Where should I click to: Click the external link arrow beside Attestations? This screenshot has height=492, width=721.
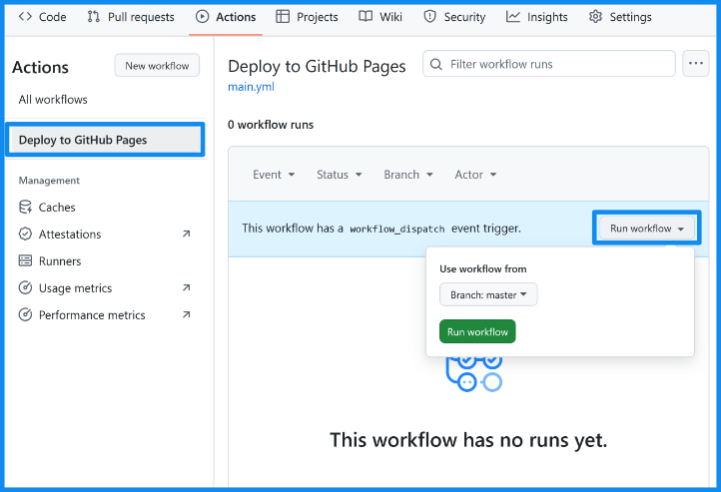pyautogui.click(x=186, y=235)
